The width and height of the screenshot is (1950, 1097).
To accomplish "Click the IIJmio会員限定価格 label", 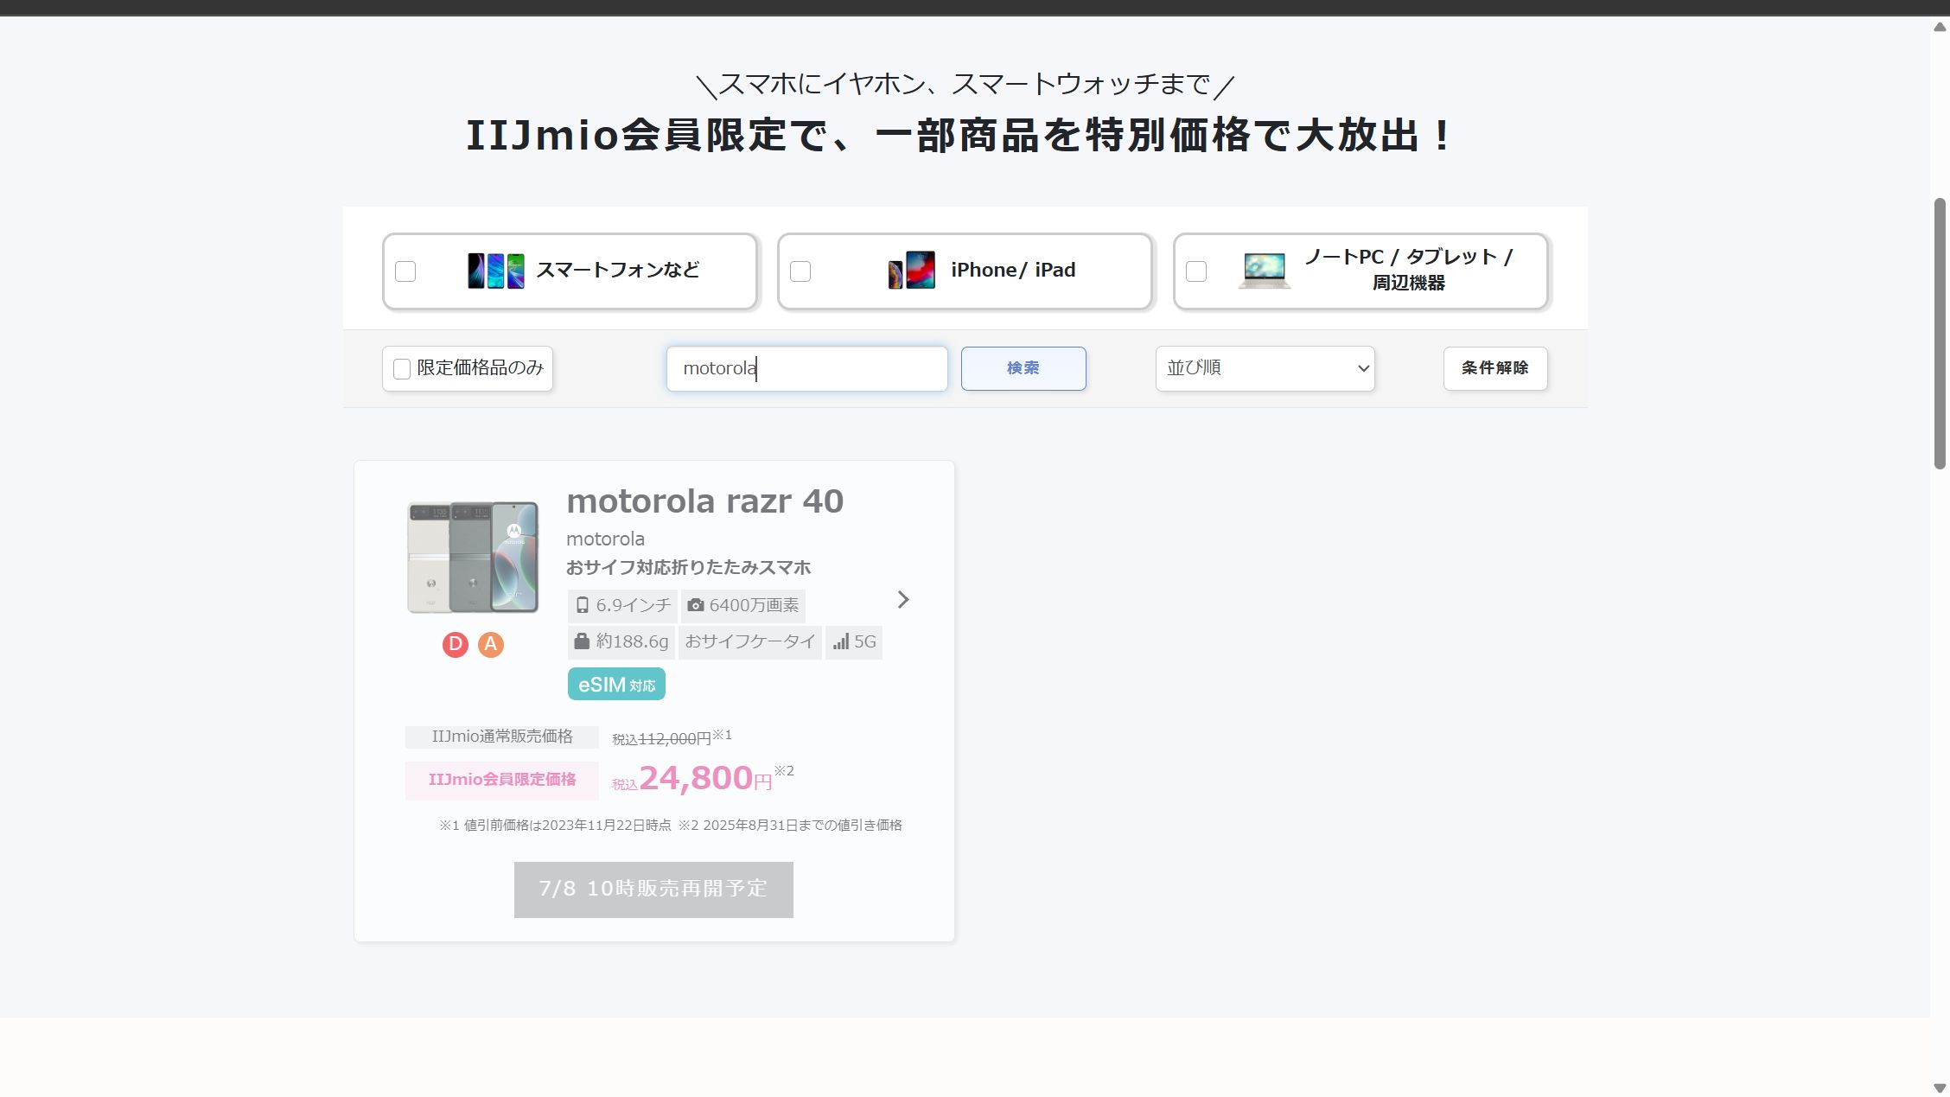I will [x=502, y=780].
